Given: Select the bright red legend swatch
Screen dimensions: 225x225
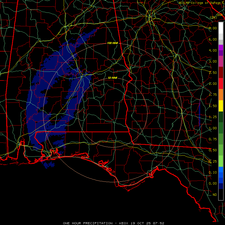Looking at the screenshot, I should point(221,83).
